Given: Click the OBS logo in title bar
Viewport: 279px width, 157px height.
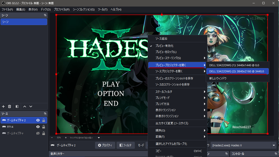Looking at the screenshot, I should (x=3, y=3).
